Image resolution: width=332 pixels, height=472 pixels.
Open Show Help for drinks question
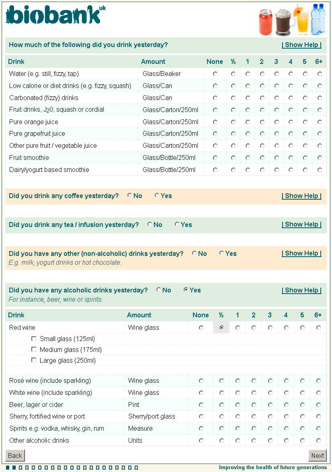point(301,45)
